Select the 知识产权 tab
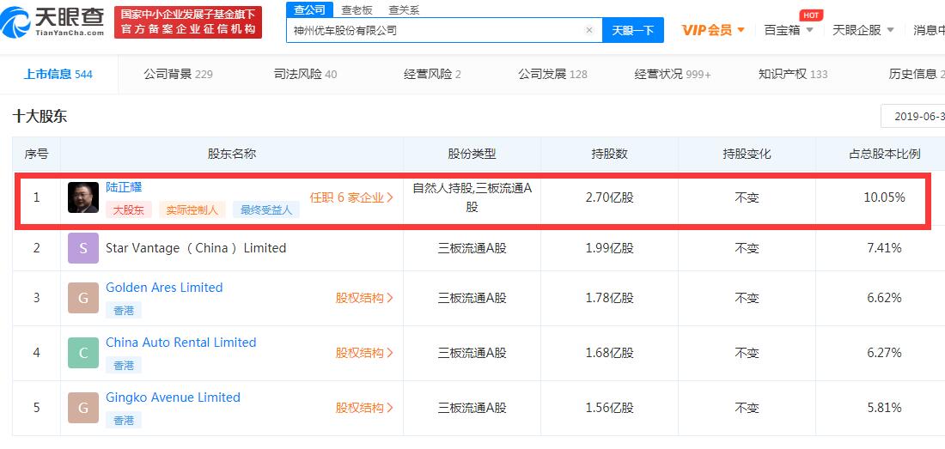Viewport: 945px width, 449px height. pos(792,74)
